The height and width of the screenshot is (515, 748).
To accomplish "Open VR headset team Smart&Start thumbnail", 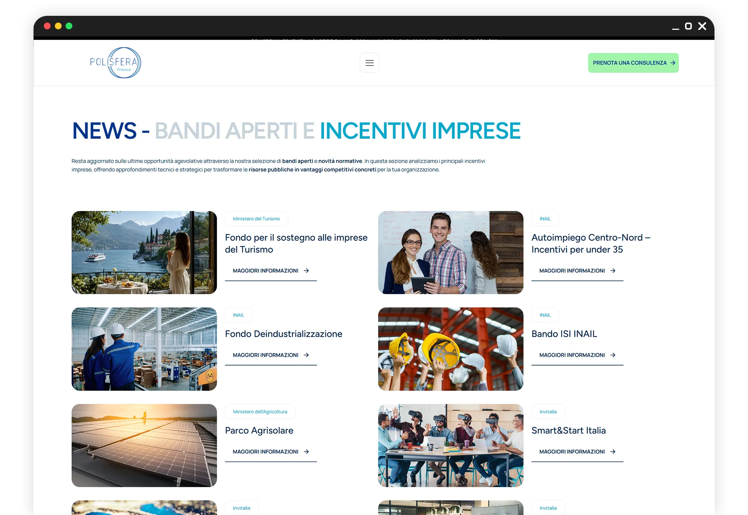I will pyautogui.click(x=451, y=445).
